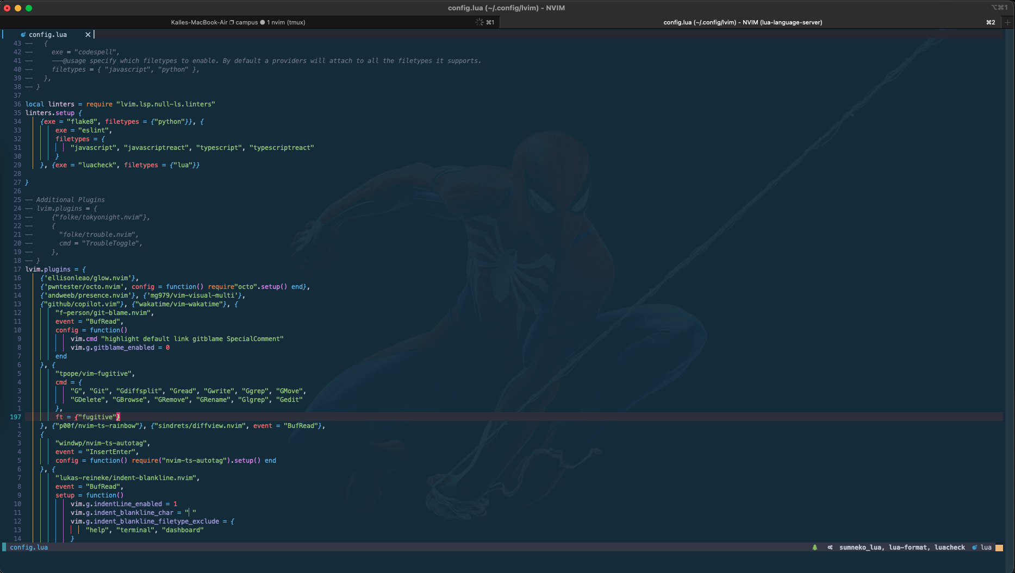Screen dimensions: 1015x573
Task: Click "tpope/vim-fugitive" plugin entry
Action: [94, 374]
